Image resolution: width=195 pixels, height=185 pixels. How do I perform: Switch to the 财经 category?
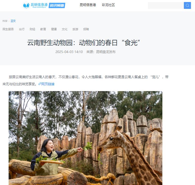click(x=32, y=29)
